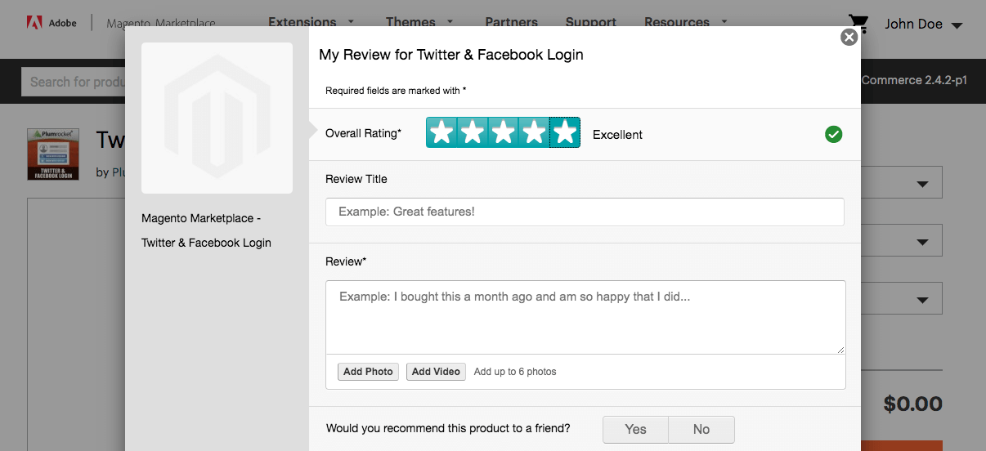
Task: Select the fourth rating star
Action: click(x=534, y=132)
